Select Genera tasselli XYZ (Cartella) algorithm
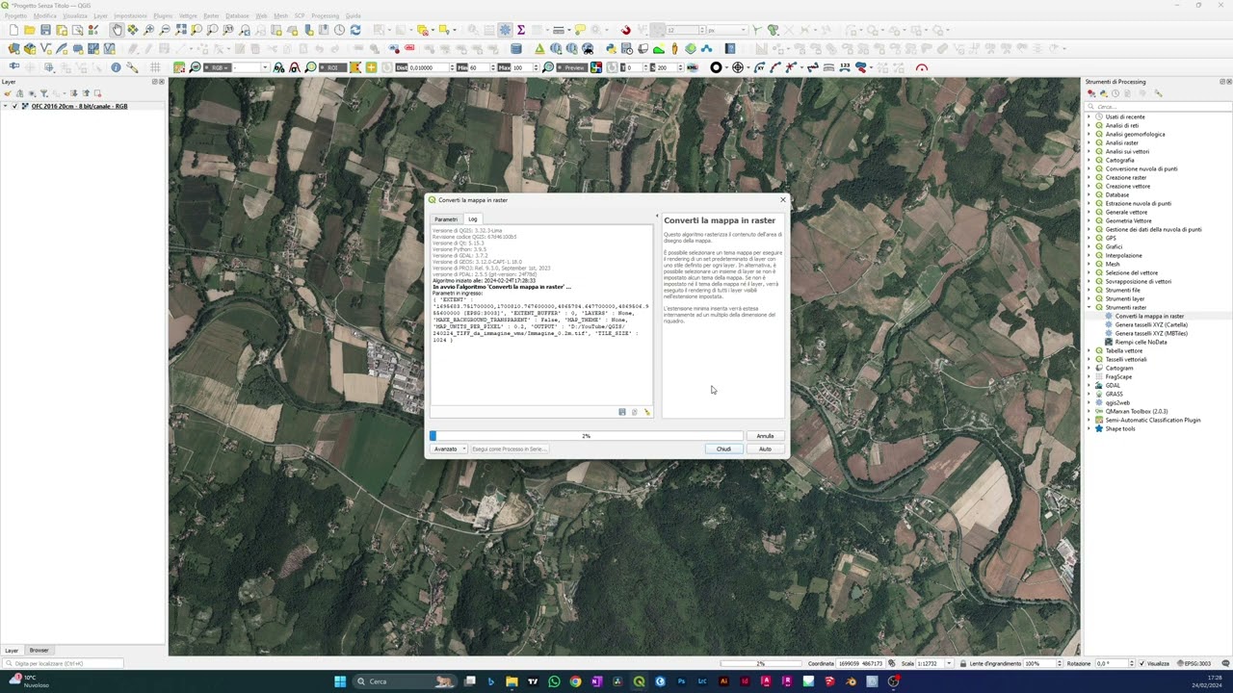Image resolution: width=1233 pixels, height=693 pixels. coord(1151,324)
